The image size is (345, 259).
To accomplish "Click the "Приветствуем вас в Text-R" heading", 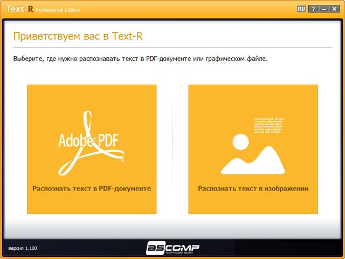I will [78, 36].
